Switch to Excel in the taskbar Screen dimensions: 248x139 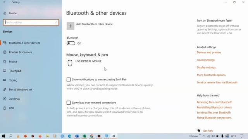point(84,136)
